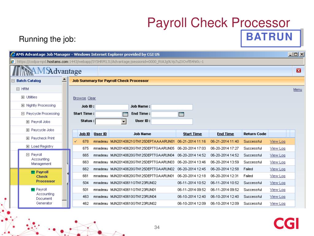Click the Payroll Accounting Document Generator job icon
This screenshot has width=314, height=236.
tap(33, 189)
